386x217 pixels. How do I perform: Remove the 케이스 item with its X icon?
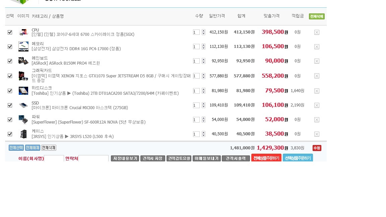click(x=317, y=134)
